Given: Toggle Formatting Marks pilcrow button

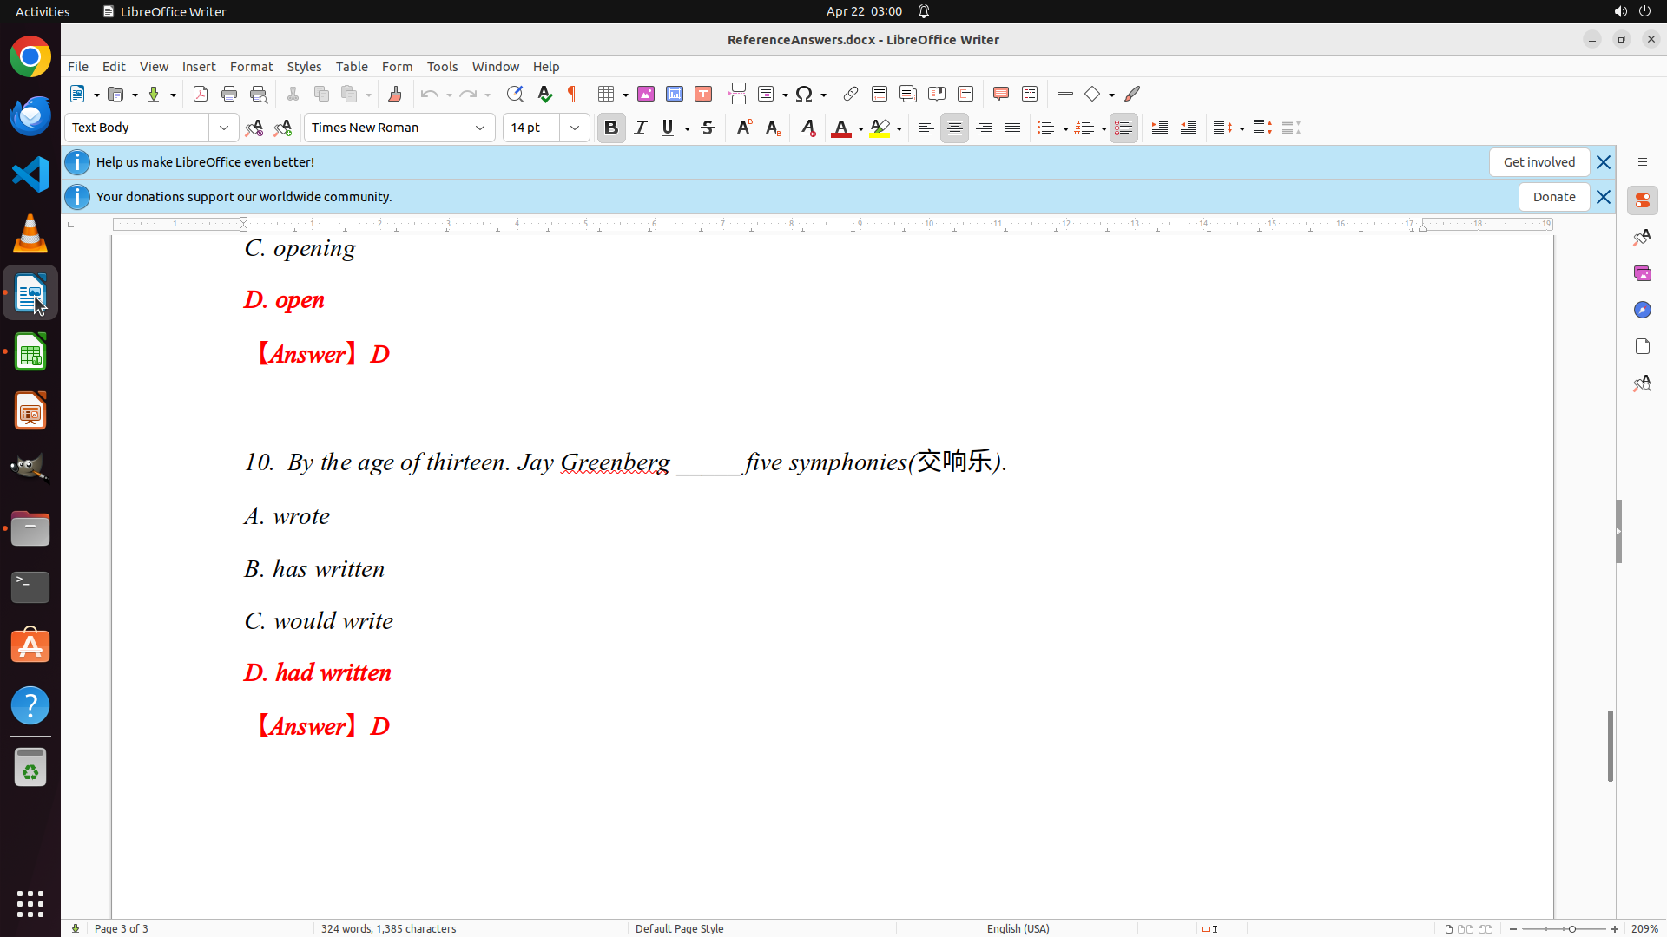Looking at the screenshot, I should [572, 94].
